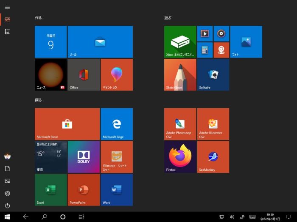The width and height of the screenshot is (297, 222).
Task: Open the SeaMonkey tile
Action: point(213,157)
